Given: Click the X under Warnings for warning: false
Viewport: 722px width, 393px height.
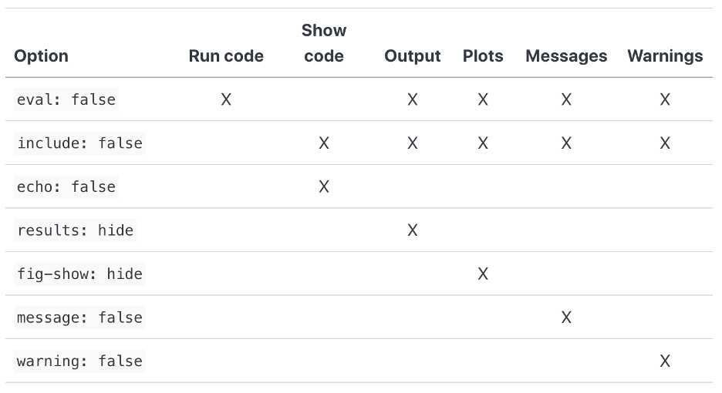Looking at the screenshot, I should click(x=665, y=361).
